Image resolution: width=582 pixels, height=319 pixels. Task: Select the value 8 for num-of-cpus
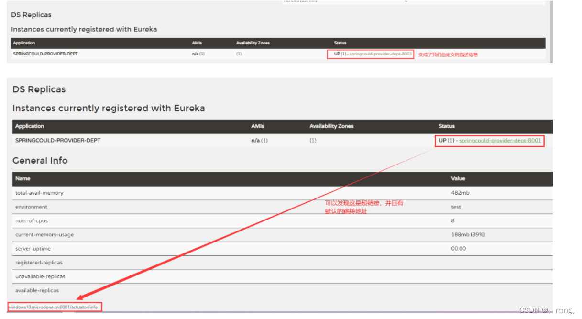(x=453, y=221)
